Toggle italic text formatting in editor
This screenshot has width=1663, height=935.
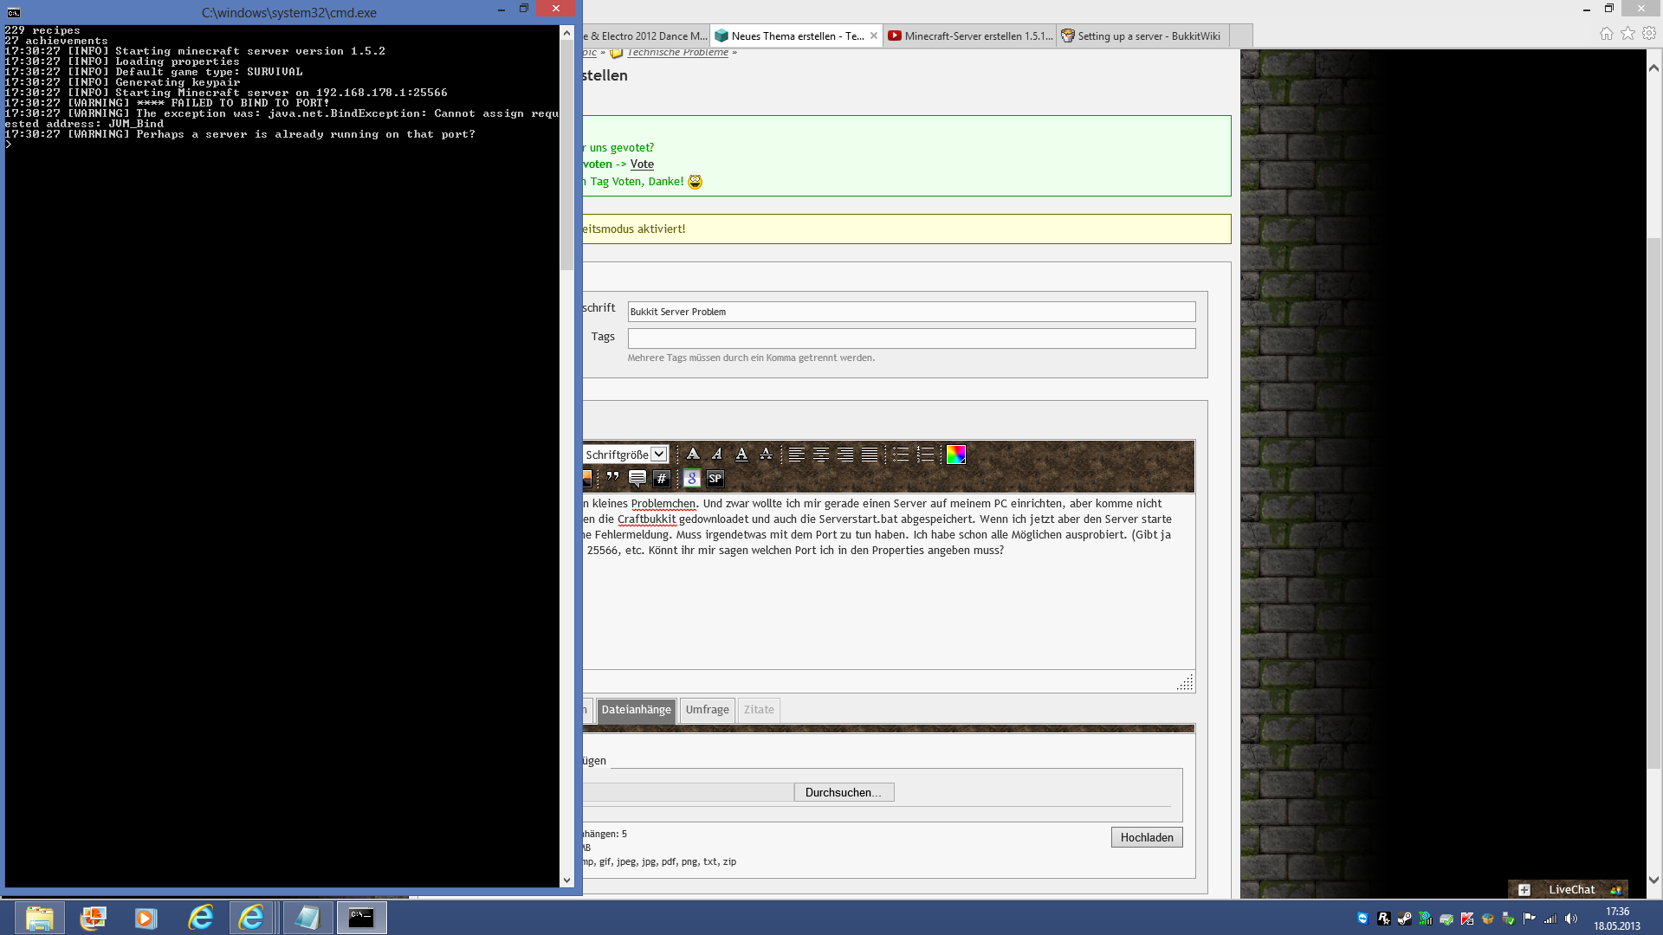[x=717, y=455]
